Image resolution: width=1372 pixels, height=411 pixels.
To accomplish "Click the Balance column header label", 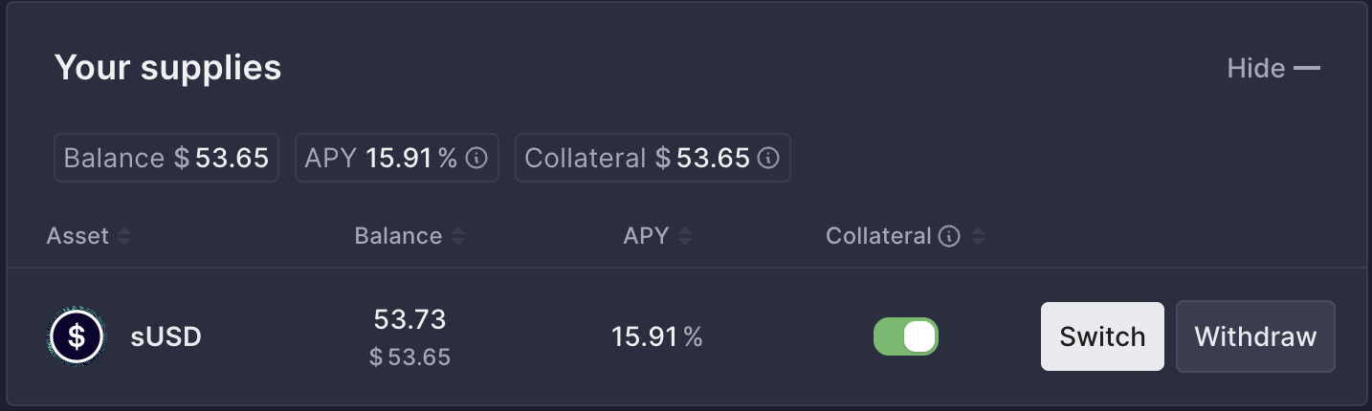I will [398, 236].
